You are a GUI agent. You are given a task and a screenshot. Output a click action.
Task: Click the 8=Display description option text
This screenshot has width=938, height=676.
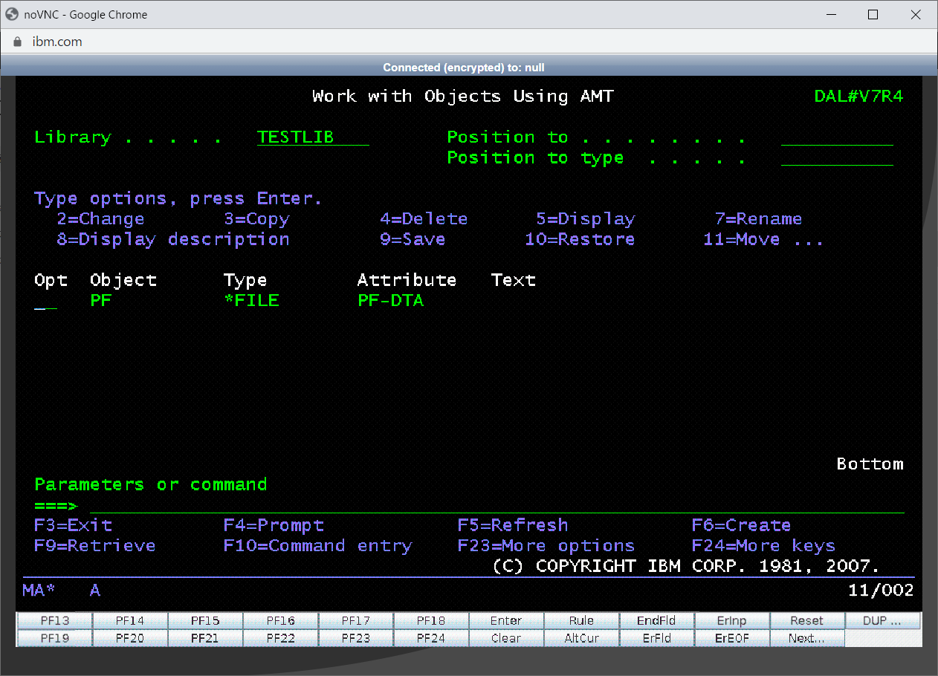click(x=173, y=239)
